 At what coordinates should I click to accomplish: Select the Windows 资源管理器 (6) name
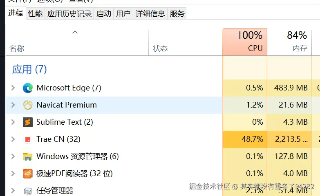[x=78, y=156]
